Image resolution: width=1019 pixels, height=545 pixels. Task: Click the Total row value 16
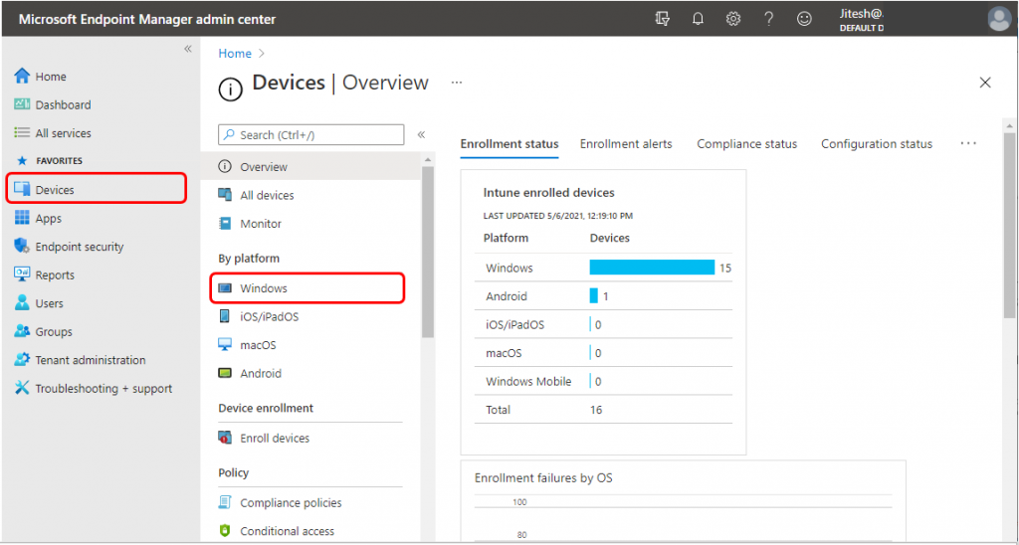pos(596,410)
